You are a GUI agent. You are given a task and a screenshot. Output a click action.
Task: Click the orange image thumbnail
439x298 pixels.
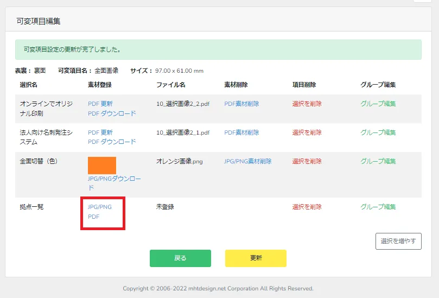[102, 165]
